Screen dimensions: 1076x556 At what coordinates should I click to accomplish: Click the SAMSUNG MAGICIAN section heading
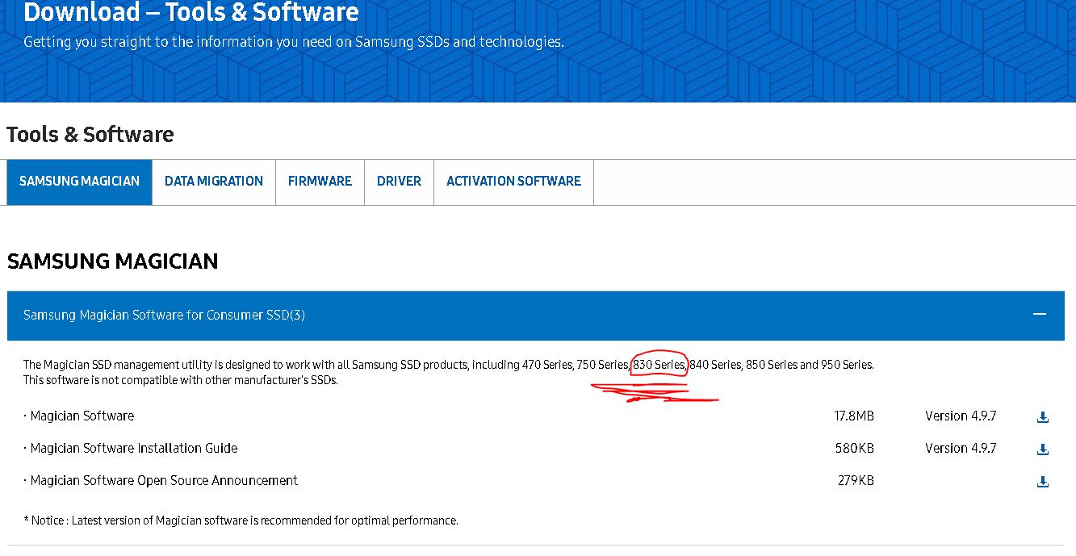click(113, 261)
